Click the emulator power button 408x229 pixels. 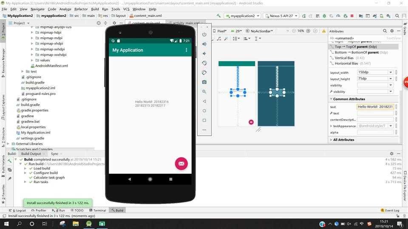point(204,34)
